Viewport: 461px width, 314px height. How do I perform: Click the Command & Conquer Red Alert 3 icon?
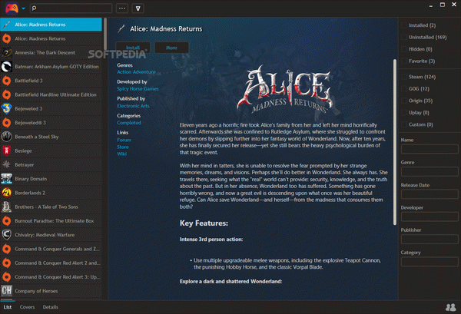pyautogui.click(x=6, y=276)
